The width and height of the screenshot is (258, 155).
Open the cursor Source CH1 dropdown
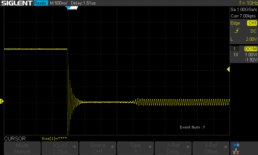coord(98,149)
